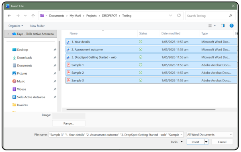Select Faye - Skills Active Aotearoa OneDrive
The image size is (241, 152).
pos(33,34)
